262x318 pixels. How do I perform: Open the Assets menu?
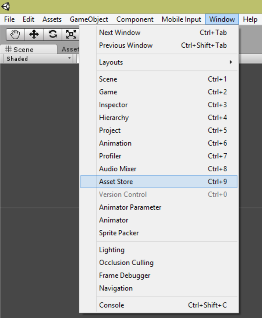point(52,19)
